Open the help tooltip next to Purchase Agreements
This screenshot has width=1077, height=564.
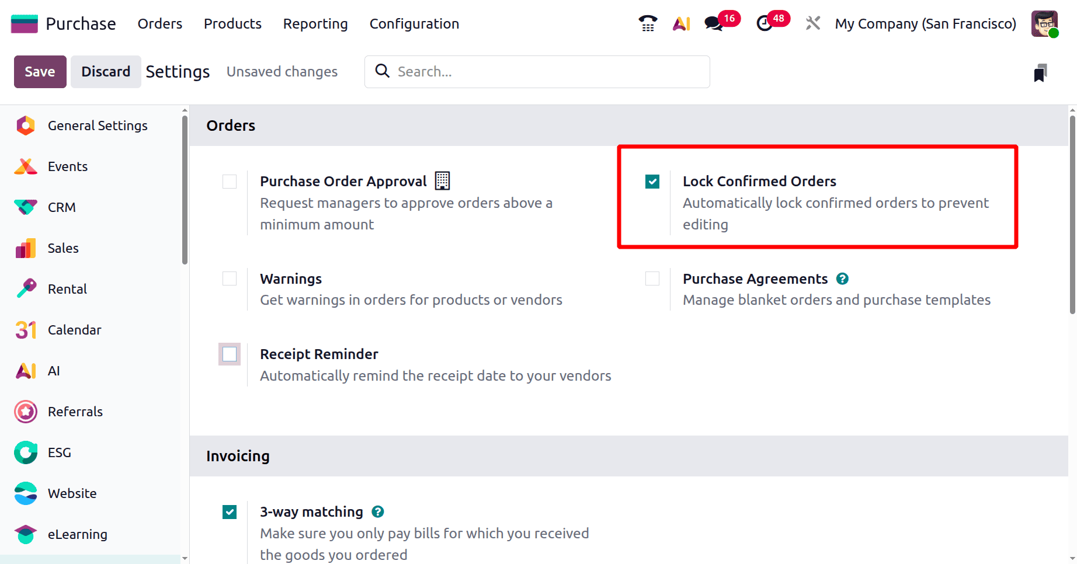842,278
